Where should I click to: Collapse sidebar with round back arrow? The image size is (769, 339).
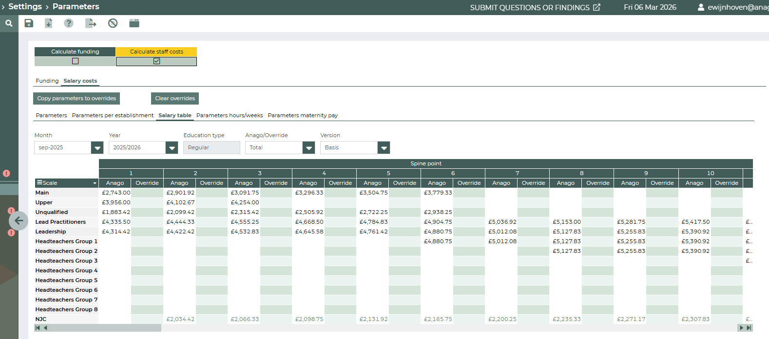click(19, 221)
